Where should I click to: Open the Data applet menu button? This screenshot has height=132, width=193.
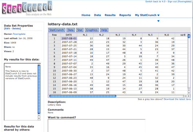[x=71, y=30]
